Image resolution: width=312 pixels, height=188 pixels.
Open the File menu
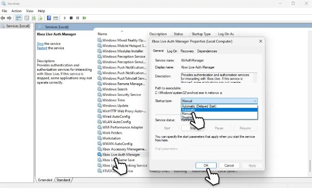click(4, 11)
